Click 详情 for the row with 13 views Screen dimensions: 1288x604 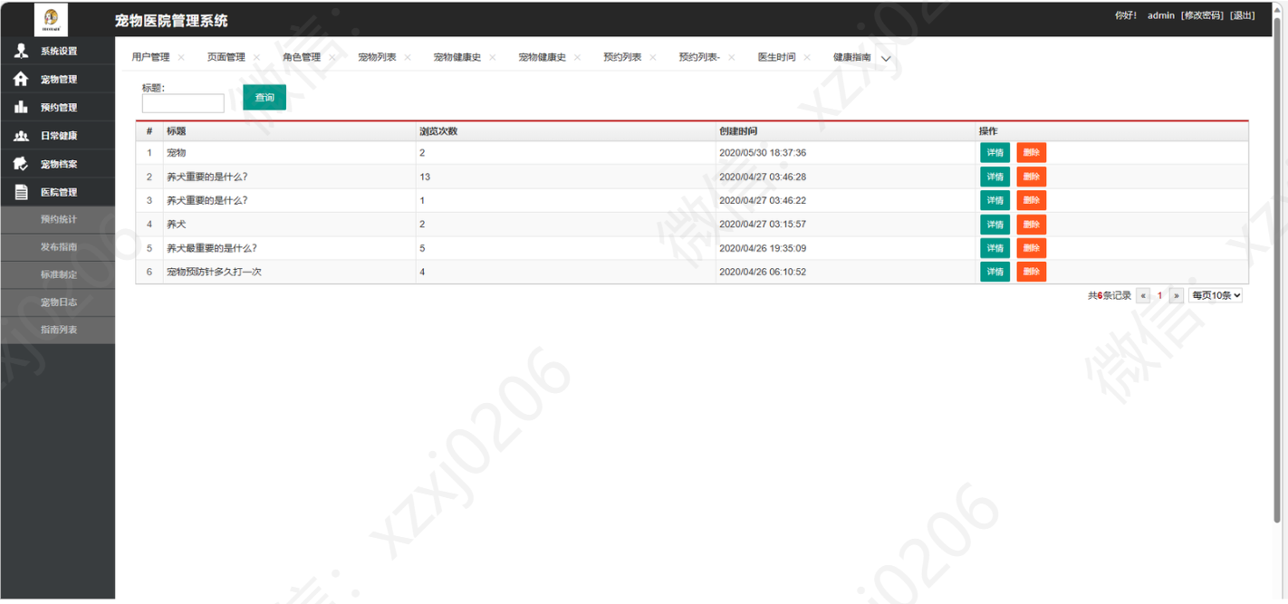(x=995, y=177)
